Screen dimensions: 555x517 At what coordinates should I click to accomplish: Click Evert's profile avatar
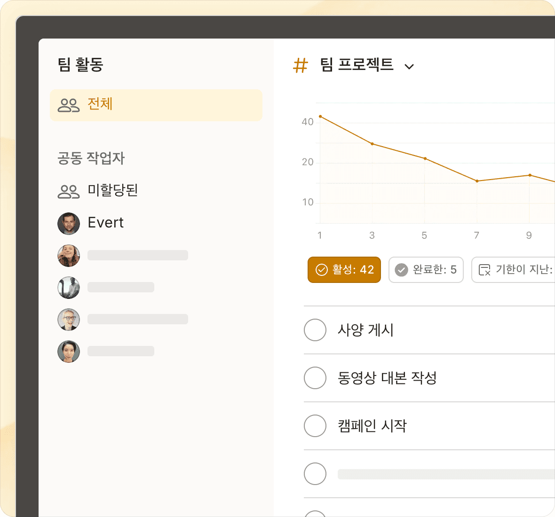(x=69, y=223)
